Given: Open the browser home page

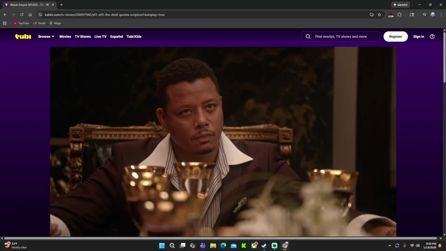Looking at the screenshot, I should [30, 15].
